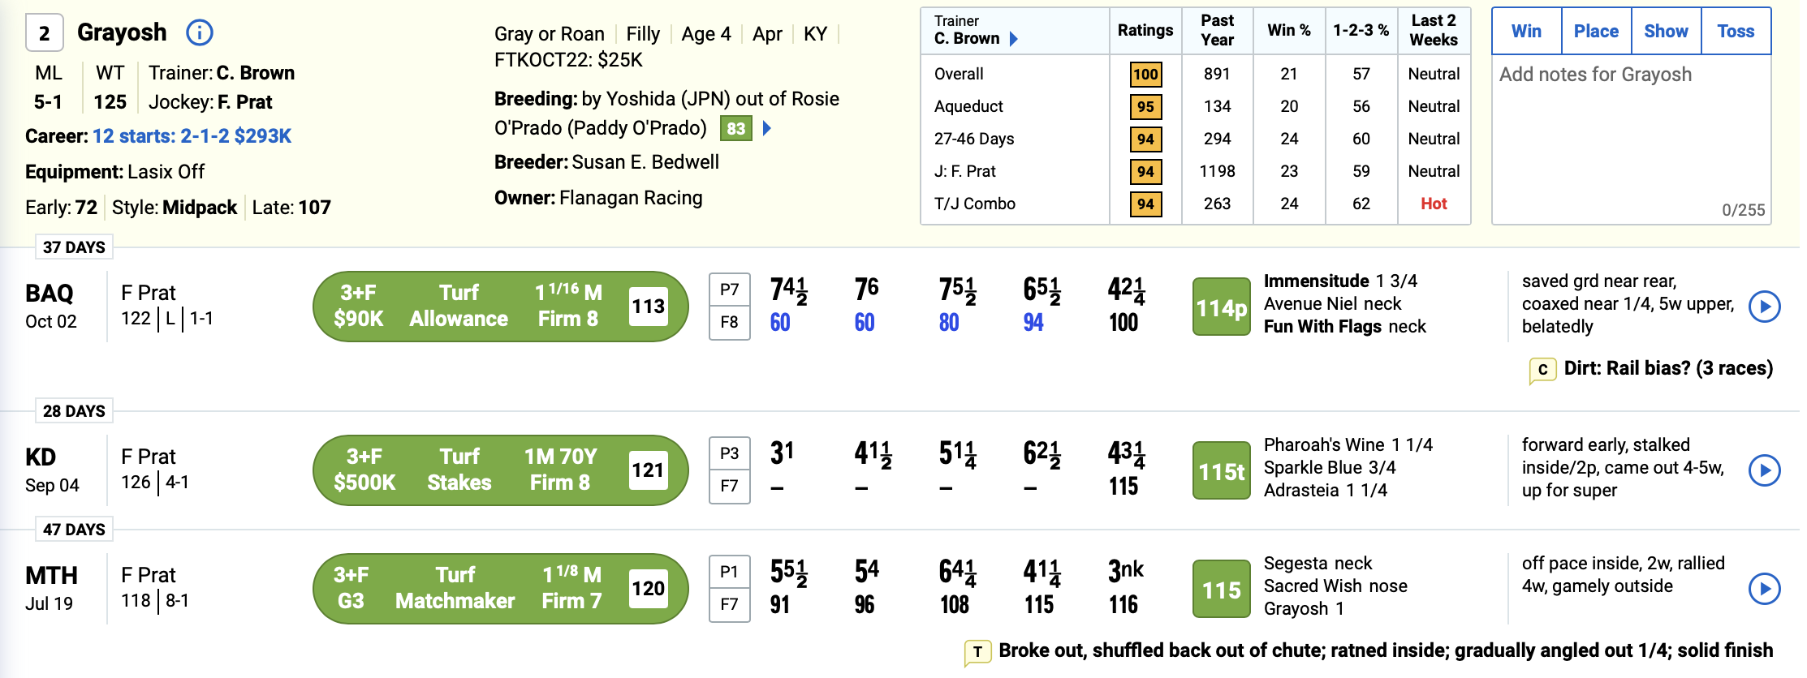Click the Overall rating 100 badge

(1145, 75)
